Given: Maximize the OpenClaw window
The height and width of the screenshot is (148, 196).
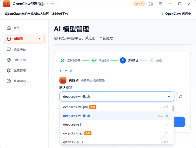Looking at the screenshot, I should click(x=179, y=4).
